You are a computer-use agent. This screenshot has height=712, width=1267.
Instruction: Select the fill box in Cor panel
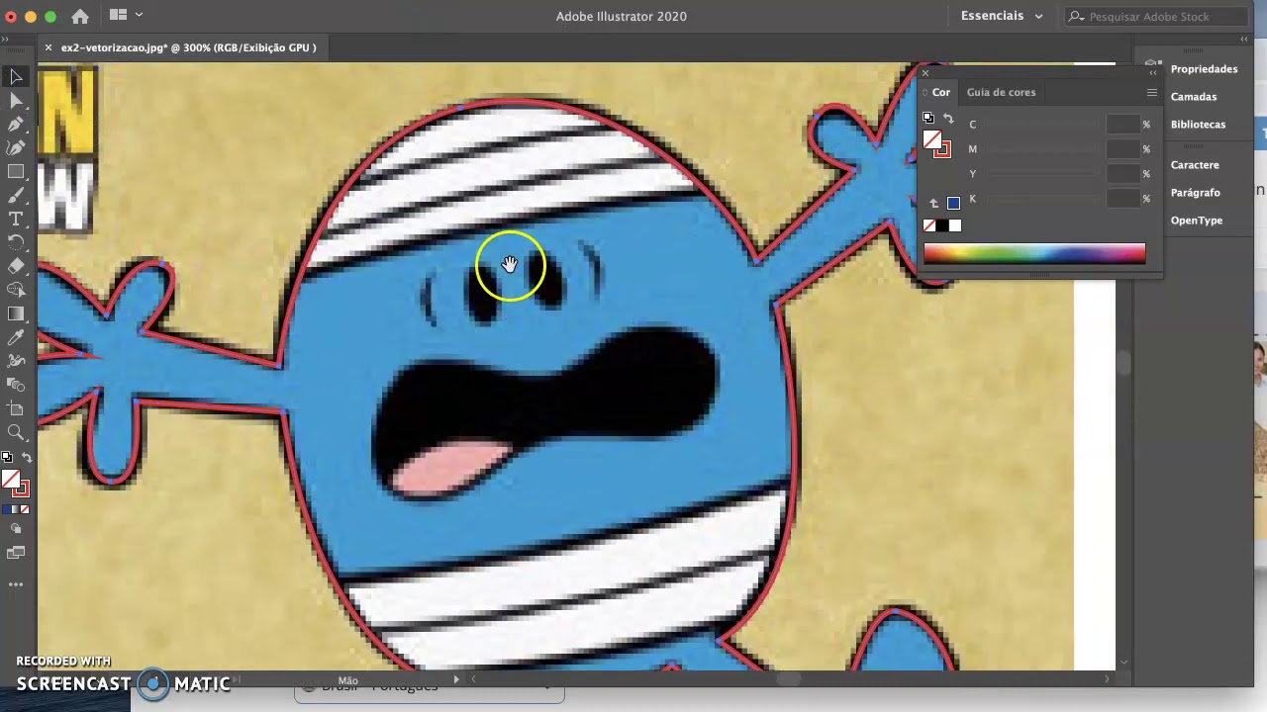click(931, 139)
